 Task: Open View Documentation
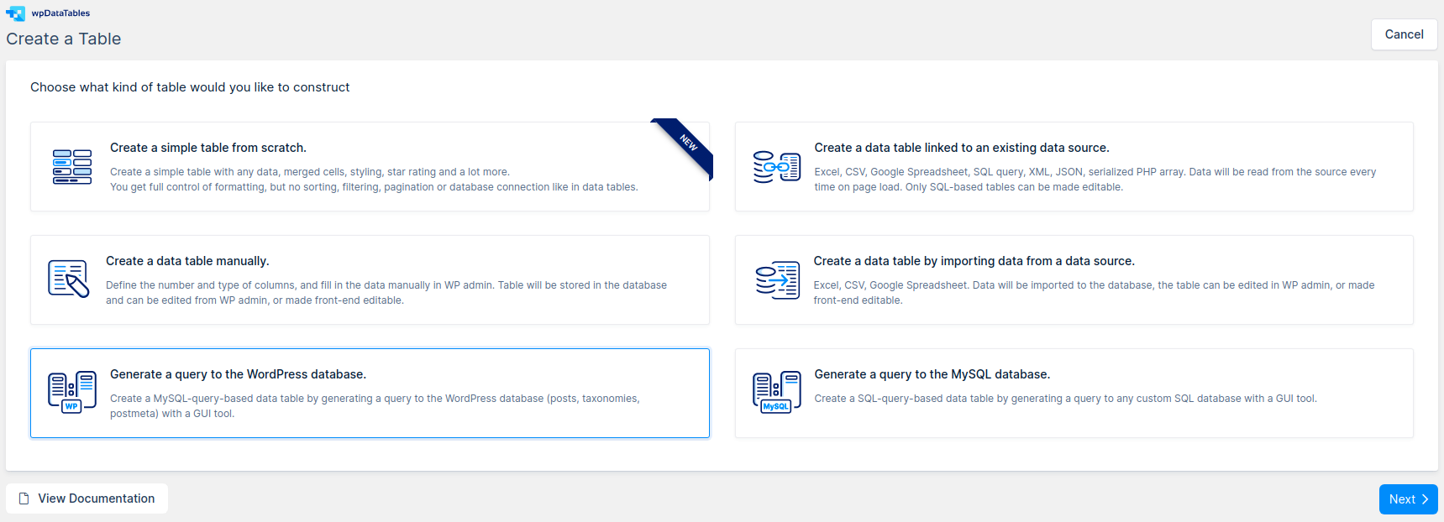pyautogui.click(x=87, y=499)
